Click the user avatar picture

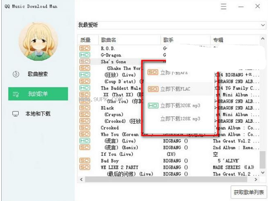(x=38, y=42)
